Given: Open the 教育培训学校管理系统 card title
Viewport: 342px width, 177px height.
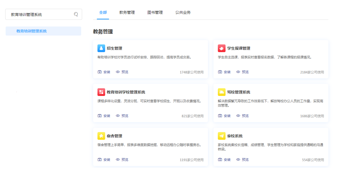Looking at the screenshot, I should (x=126, y=92).
